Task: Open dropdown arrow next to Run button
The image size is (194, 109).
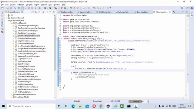Action: [x=47, y=8]
